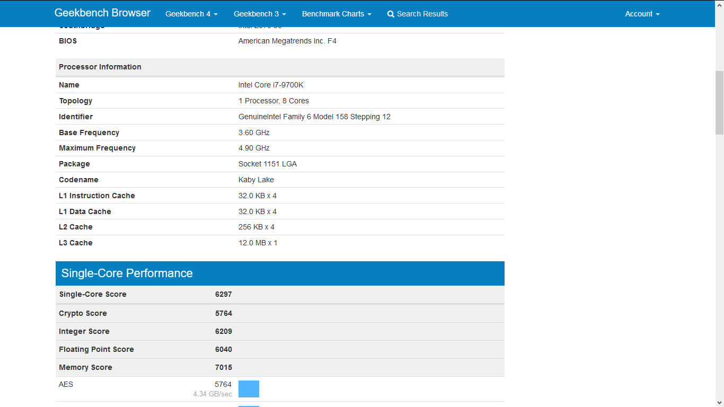Select the '1 Processor, 8 Cores' value
This screenshot has height=407, width=724.
[273, 101]
